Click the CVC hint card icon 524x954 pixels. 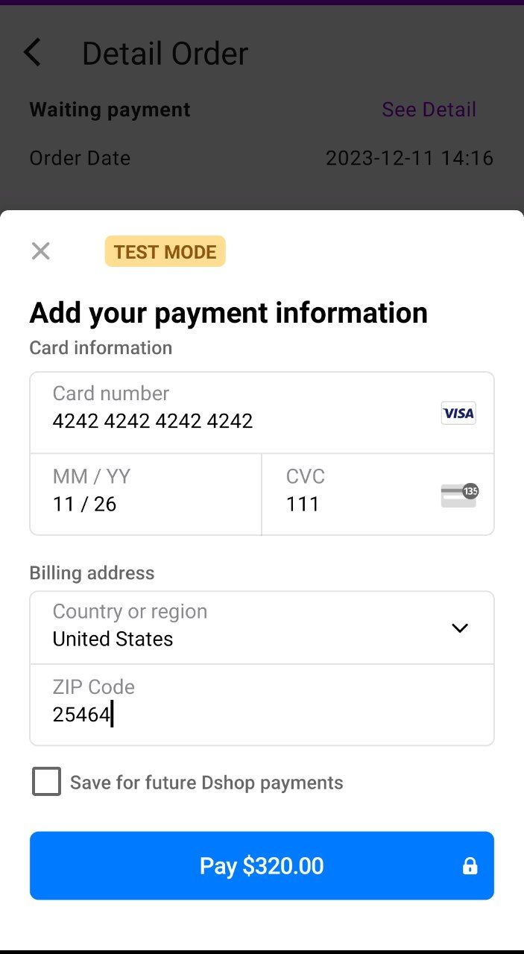coord(458,495)
